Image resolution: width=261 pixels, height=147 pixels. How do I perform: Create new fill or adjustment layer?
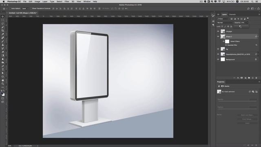(246, 78)
